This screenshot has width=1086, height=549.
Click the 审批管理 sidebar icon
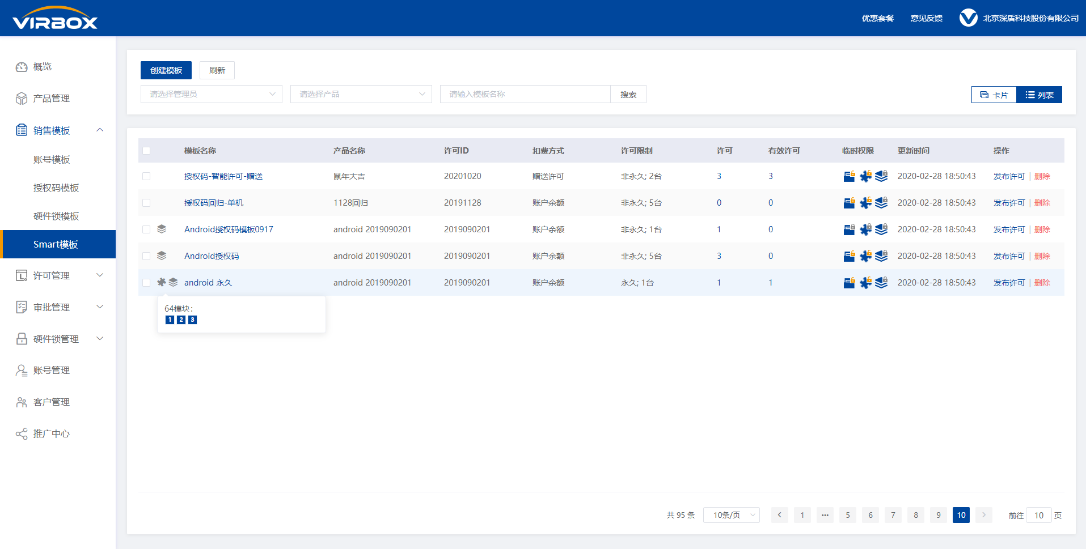22,307
